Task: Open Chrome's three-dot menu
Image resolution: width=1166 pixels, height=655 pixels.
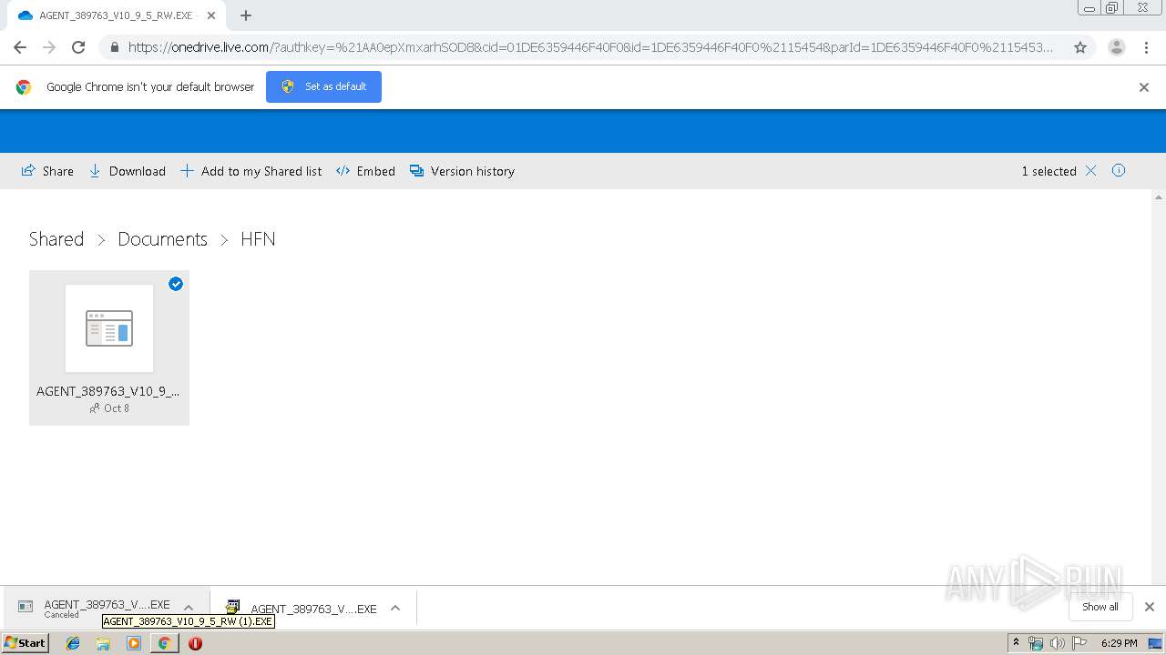Action: (1146, 47)
